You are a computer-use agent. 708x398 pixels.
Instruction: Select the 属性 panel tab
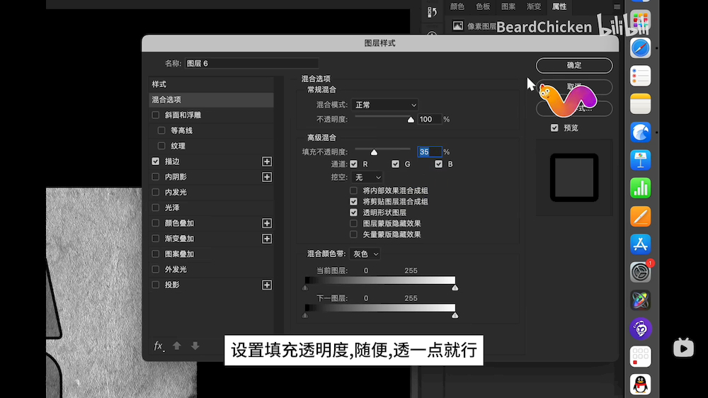click(x=559, y=7)
